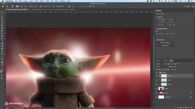Collapse the Transform section
Screen dimensions: 195x109
coord(156,17)
